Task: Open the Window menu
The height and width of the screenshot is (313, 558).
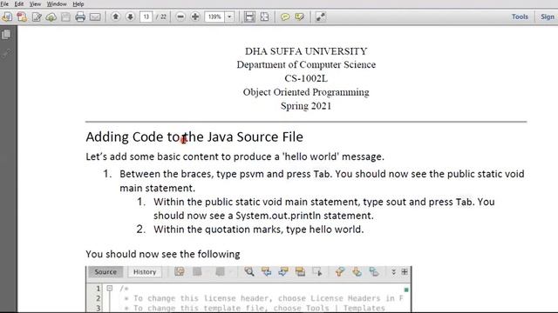Action: (x=57, y=3)
